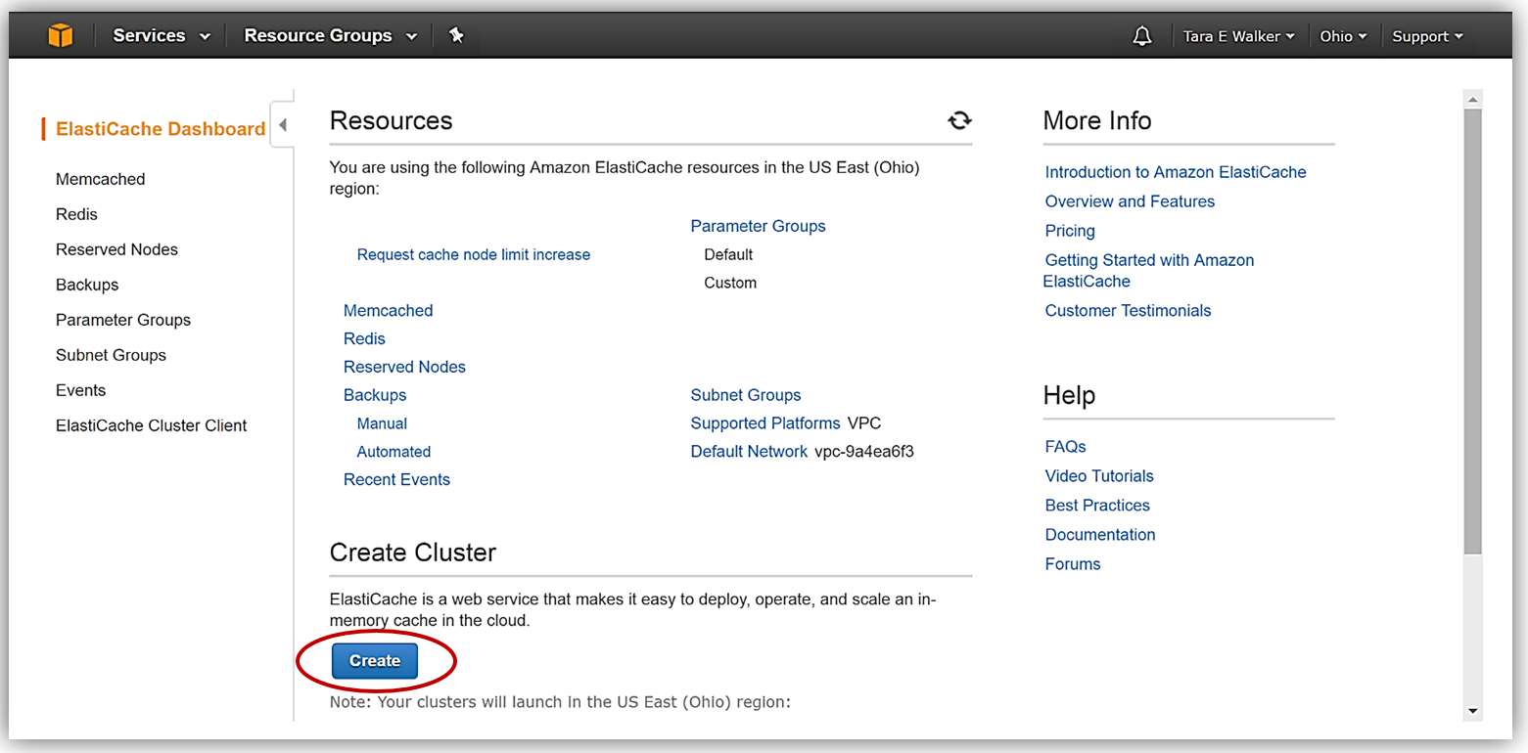The image size is (1528, 753).
Task: Refresh the Resources panel
Action: pyautogui.click(x=959, y=120)
